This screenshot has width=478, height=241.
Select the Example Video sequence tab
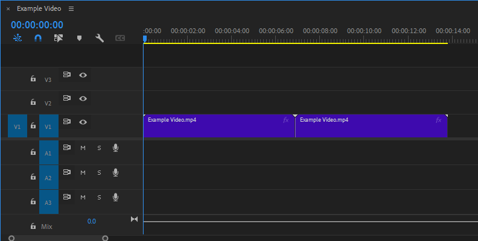tap(39, 9)
